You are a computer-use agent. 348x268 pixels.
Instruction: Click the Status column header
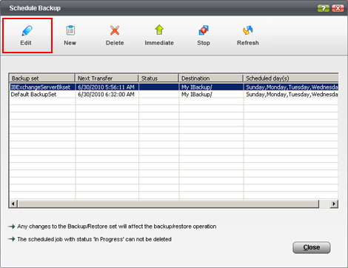(158, 78)
